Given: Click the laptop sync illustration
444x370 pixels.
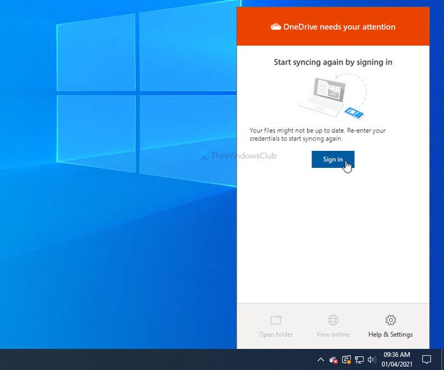Looking at the screenshot, I should point(333,96).
